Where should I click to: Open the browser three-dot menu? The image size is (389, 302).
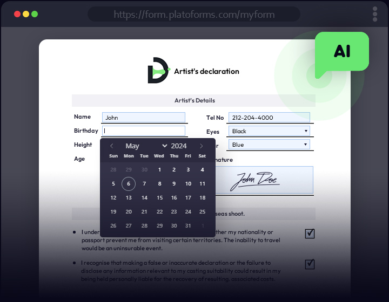tap(374, 14)
